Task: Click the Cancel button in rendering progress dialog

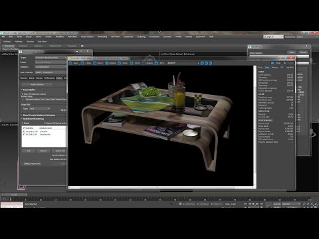Action: pyautogui.click(x=303, y=52)
